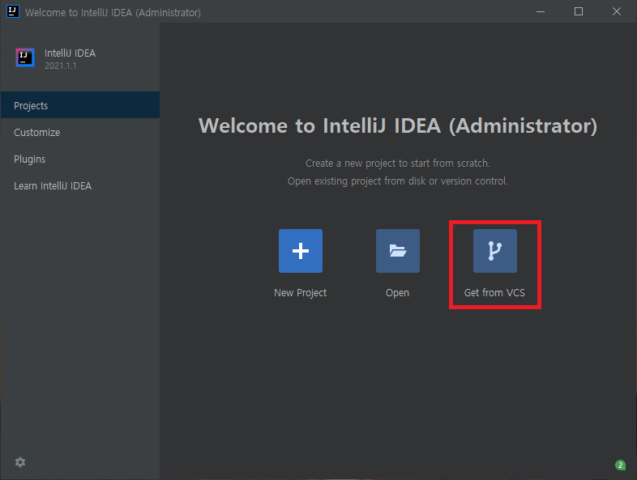The image size is (637, 480).
Task: Click the Get from VCS label
Action: (494, 292)
